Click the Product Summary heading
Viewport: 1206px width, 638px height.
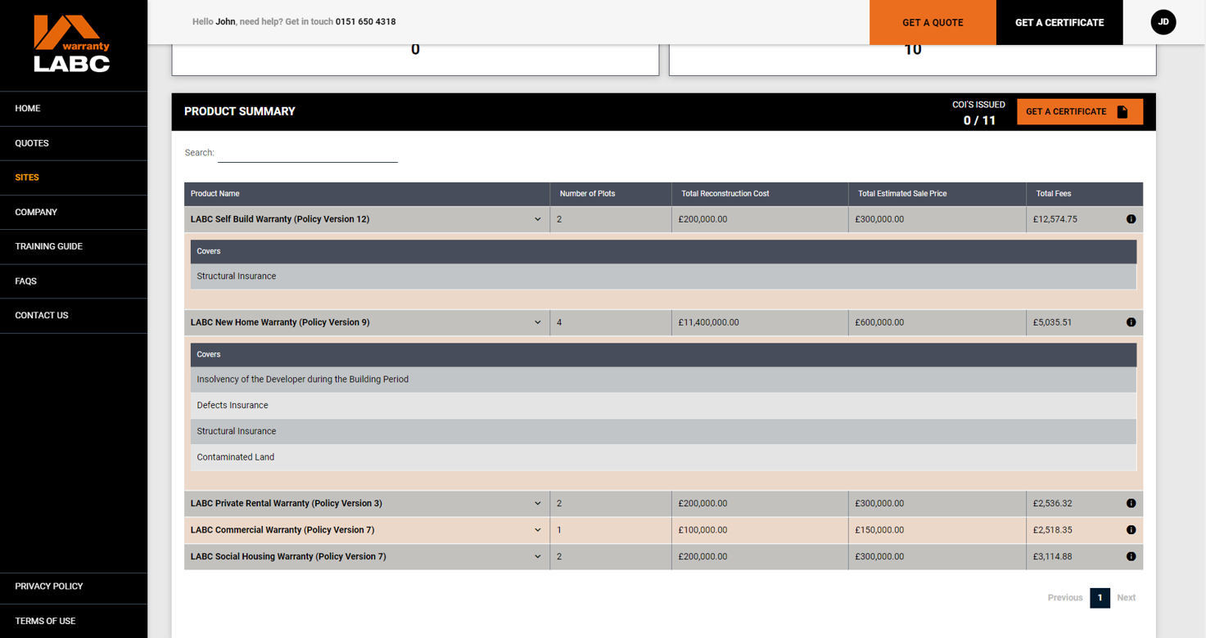point(239,112)
